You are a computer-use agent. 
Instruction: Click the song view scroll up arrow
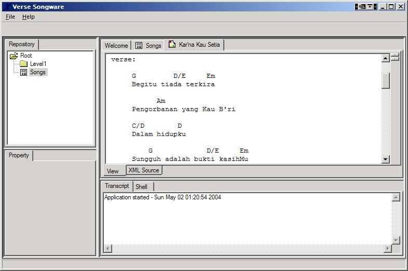click(x=385, y=58)
